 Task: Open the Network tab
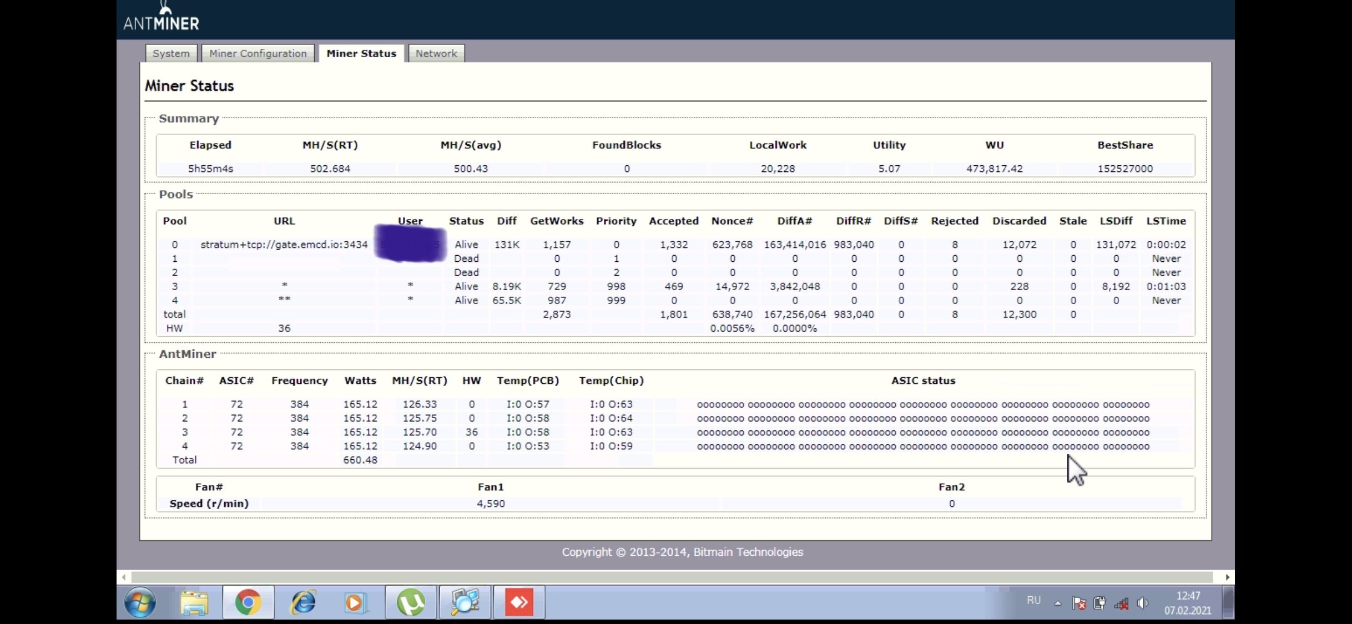(436, 53)
